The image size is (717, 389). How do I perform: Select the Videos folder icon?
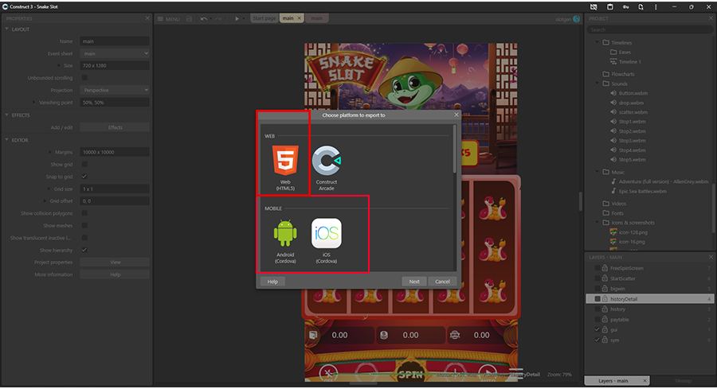pyautogui.click(x=606, y=203)
